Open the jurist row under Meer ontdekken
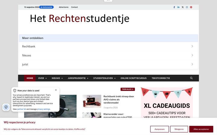This screenshot has width=217, height=135. 108,64
